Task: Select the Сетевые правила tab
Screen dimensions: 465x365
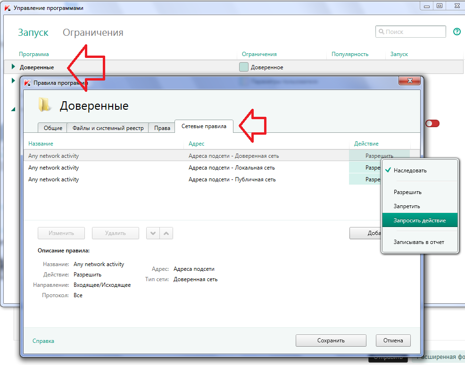Action: point(204,126)
